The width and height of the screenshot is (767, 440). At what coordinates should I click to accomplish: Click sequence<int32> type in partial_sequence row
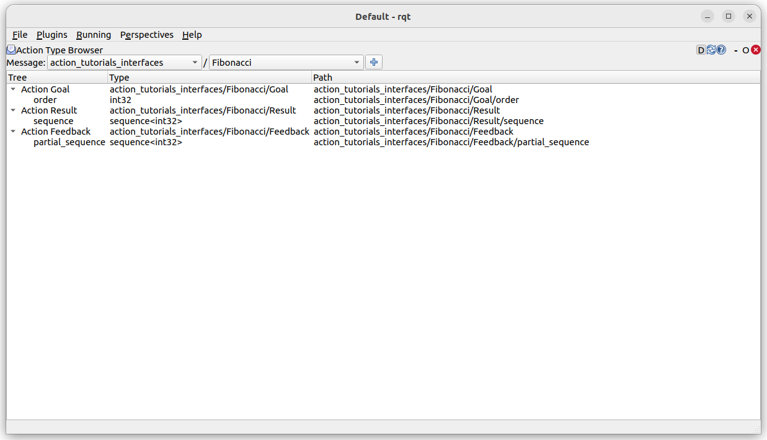(x=146, y=142)
